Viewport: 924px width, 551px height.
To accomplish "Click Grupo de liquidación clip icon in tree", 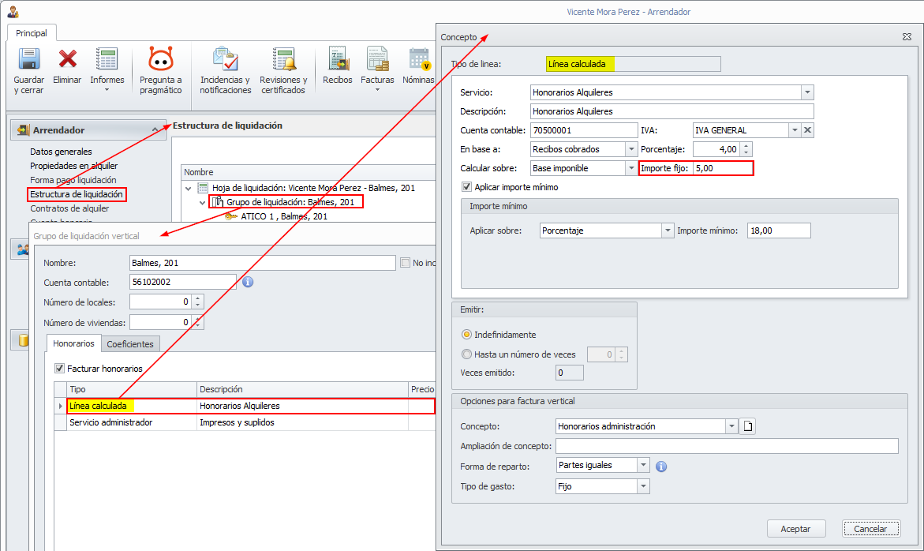I will pyautogui.click(x=218, y=202).
